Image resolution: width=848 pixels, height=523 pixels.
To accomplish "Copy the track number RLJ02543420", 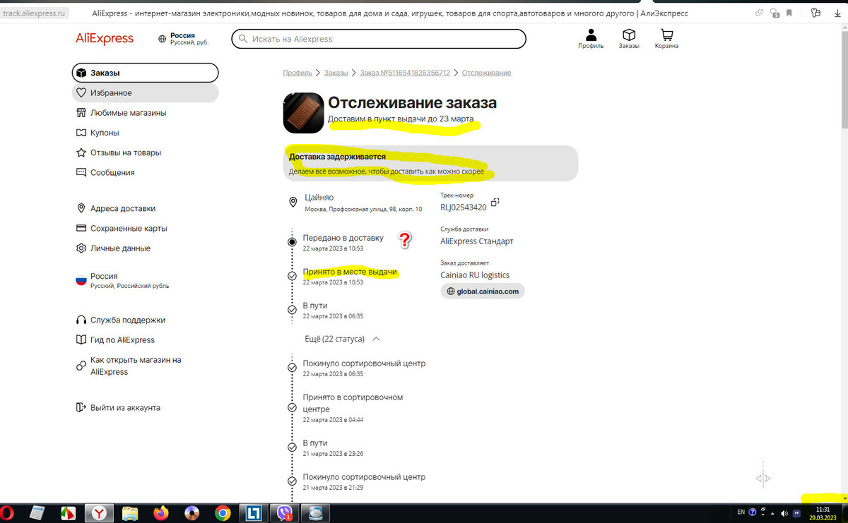I will (495, 202).
